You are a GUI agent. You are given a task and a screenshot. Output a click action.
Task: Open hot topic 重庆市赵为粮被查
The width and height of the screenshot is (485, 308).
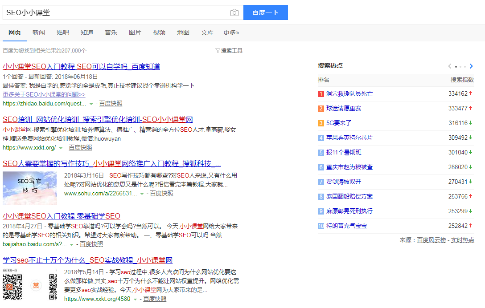tap(349, 167)
